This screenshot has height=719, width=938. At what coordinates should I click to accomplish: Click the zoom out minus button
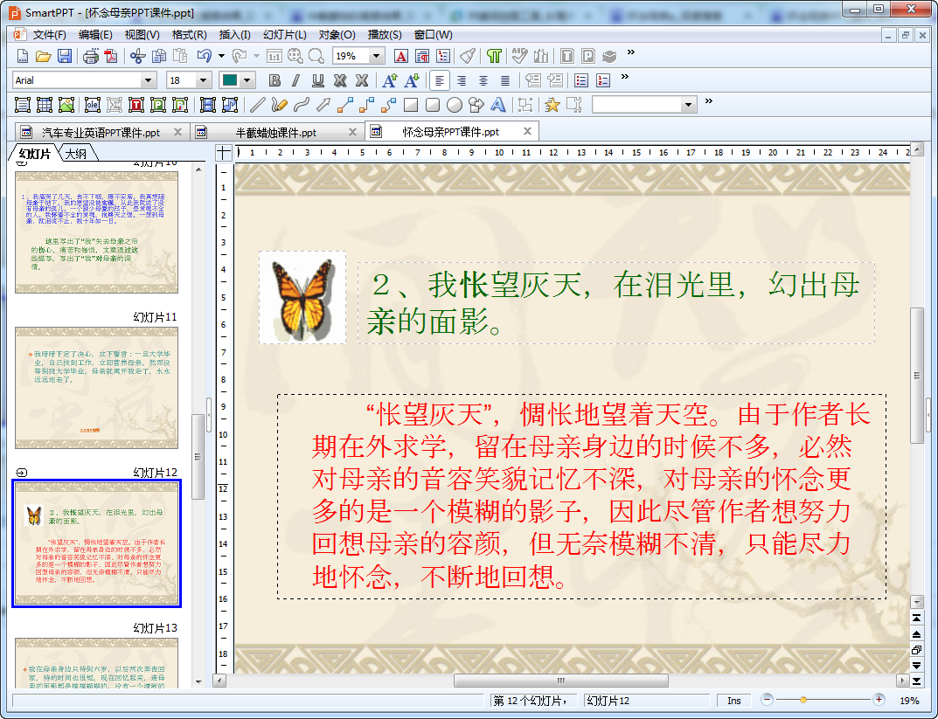point(767,699)
